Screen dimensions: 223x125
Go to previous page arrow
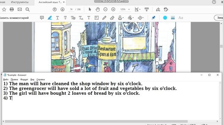[55, 9]
